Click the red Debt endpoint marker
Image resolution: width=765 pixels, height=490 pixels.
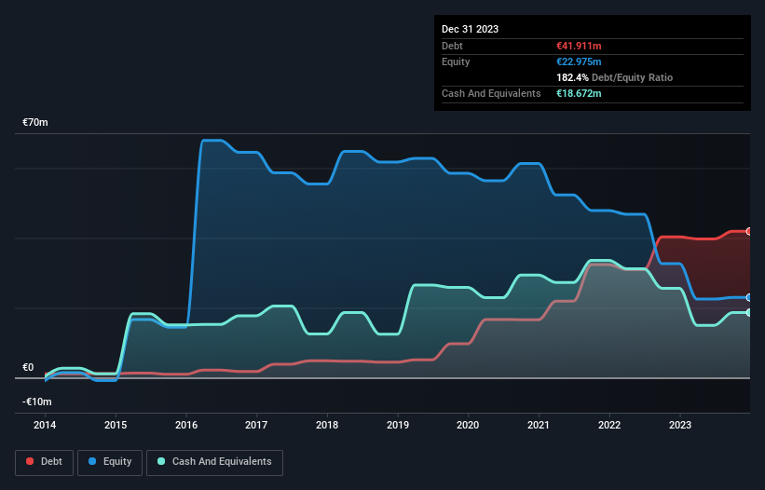(749, 232)
